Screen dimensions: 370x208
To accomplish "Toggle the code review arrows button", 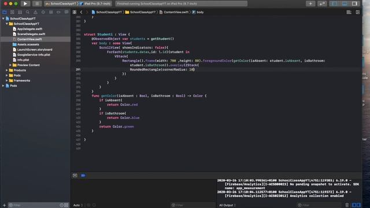I will pos(322,3).
